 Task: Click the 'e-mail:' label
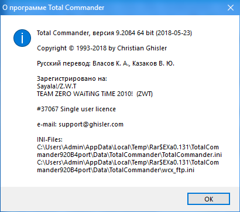coord(47,124)
